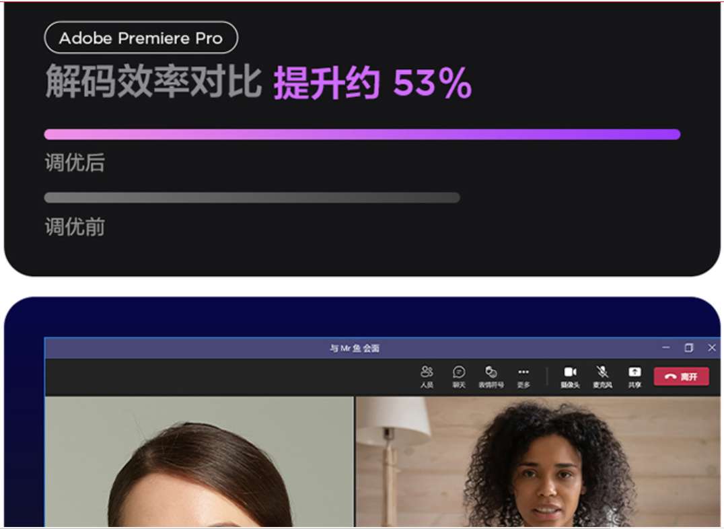Image resolution: width=724 pixels, height=529 pixels.
Task: Toggle the 摄像头 camera button
Action: pyautogui.click(x=570, y=377)
